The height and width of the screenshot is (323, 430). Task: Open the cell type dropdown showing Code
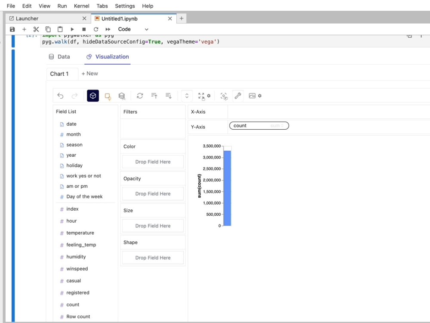pyautogui.click(x=133, y=29)
